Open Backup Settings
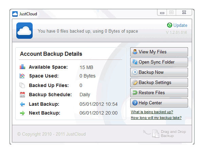This screenshot has height=153, width=204. tap(159, 82)
